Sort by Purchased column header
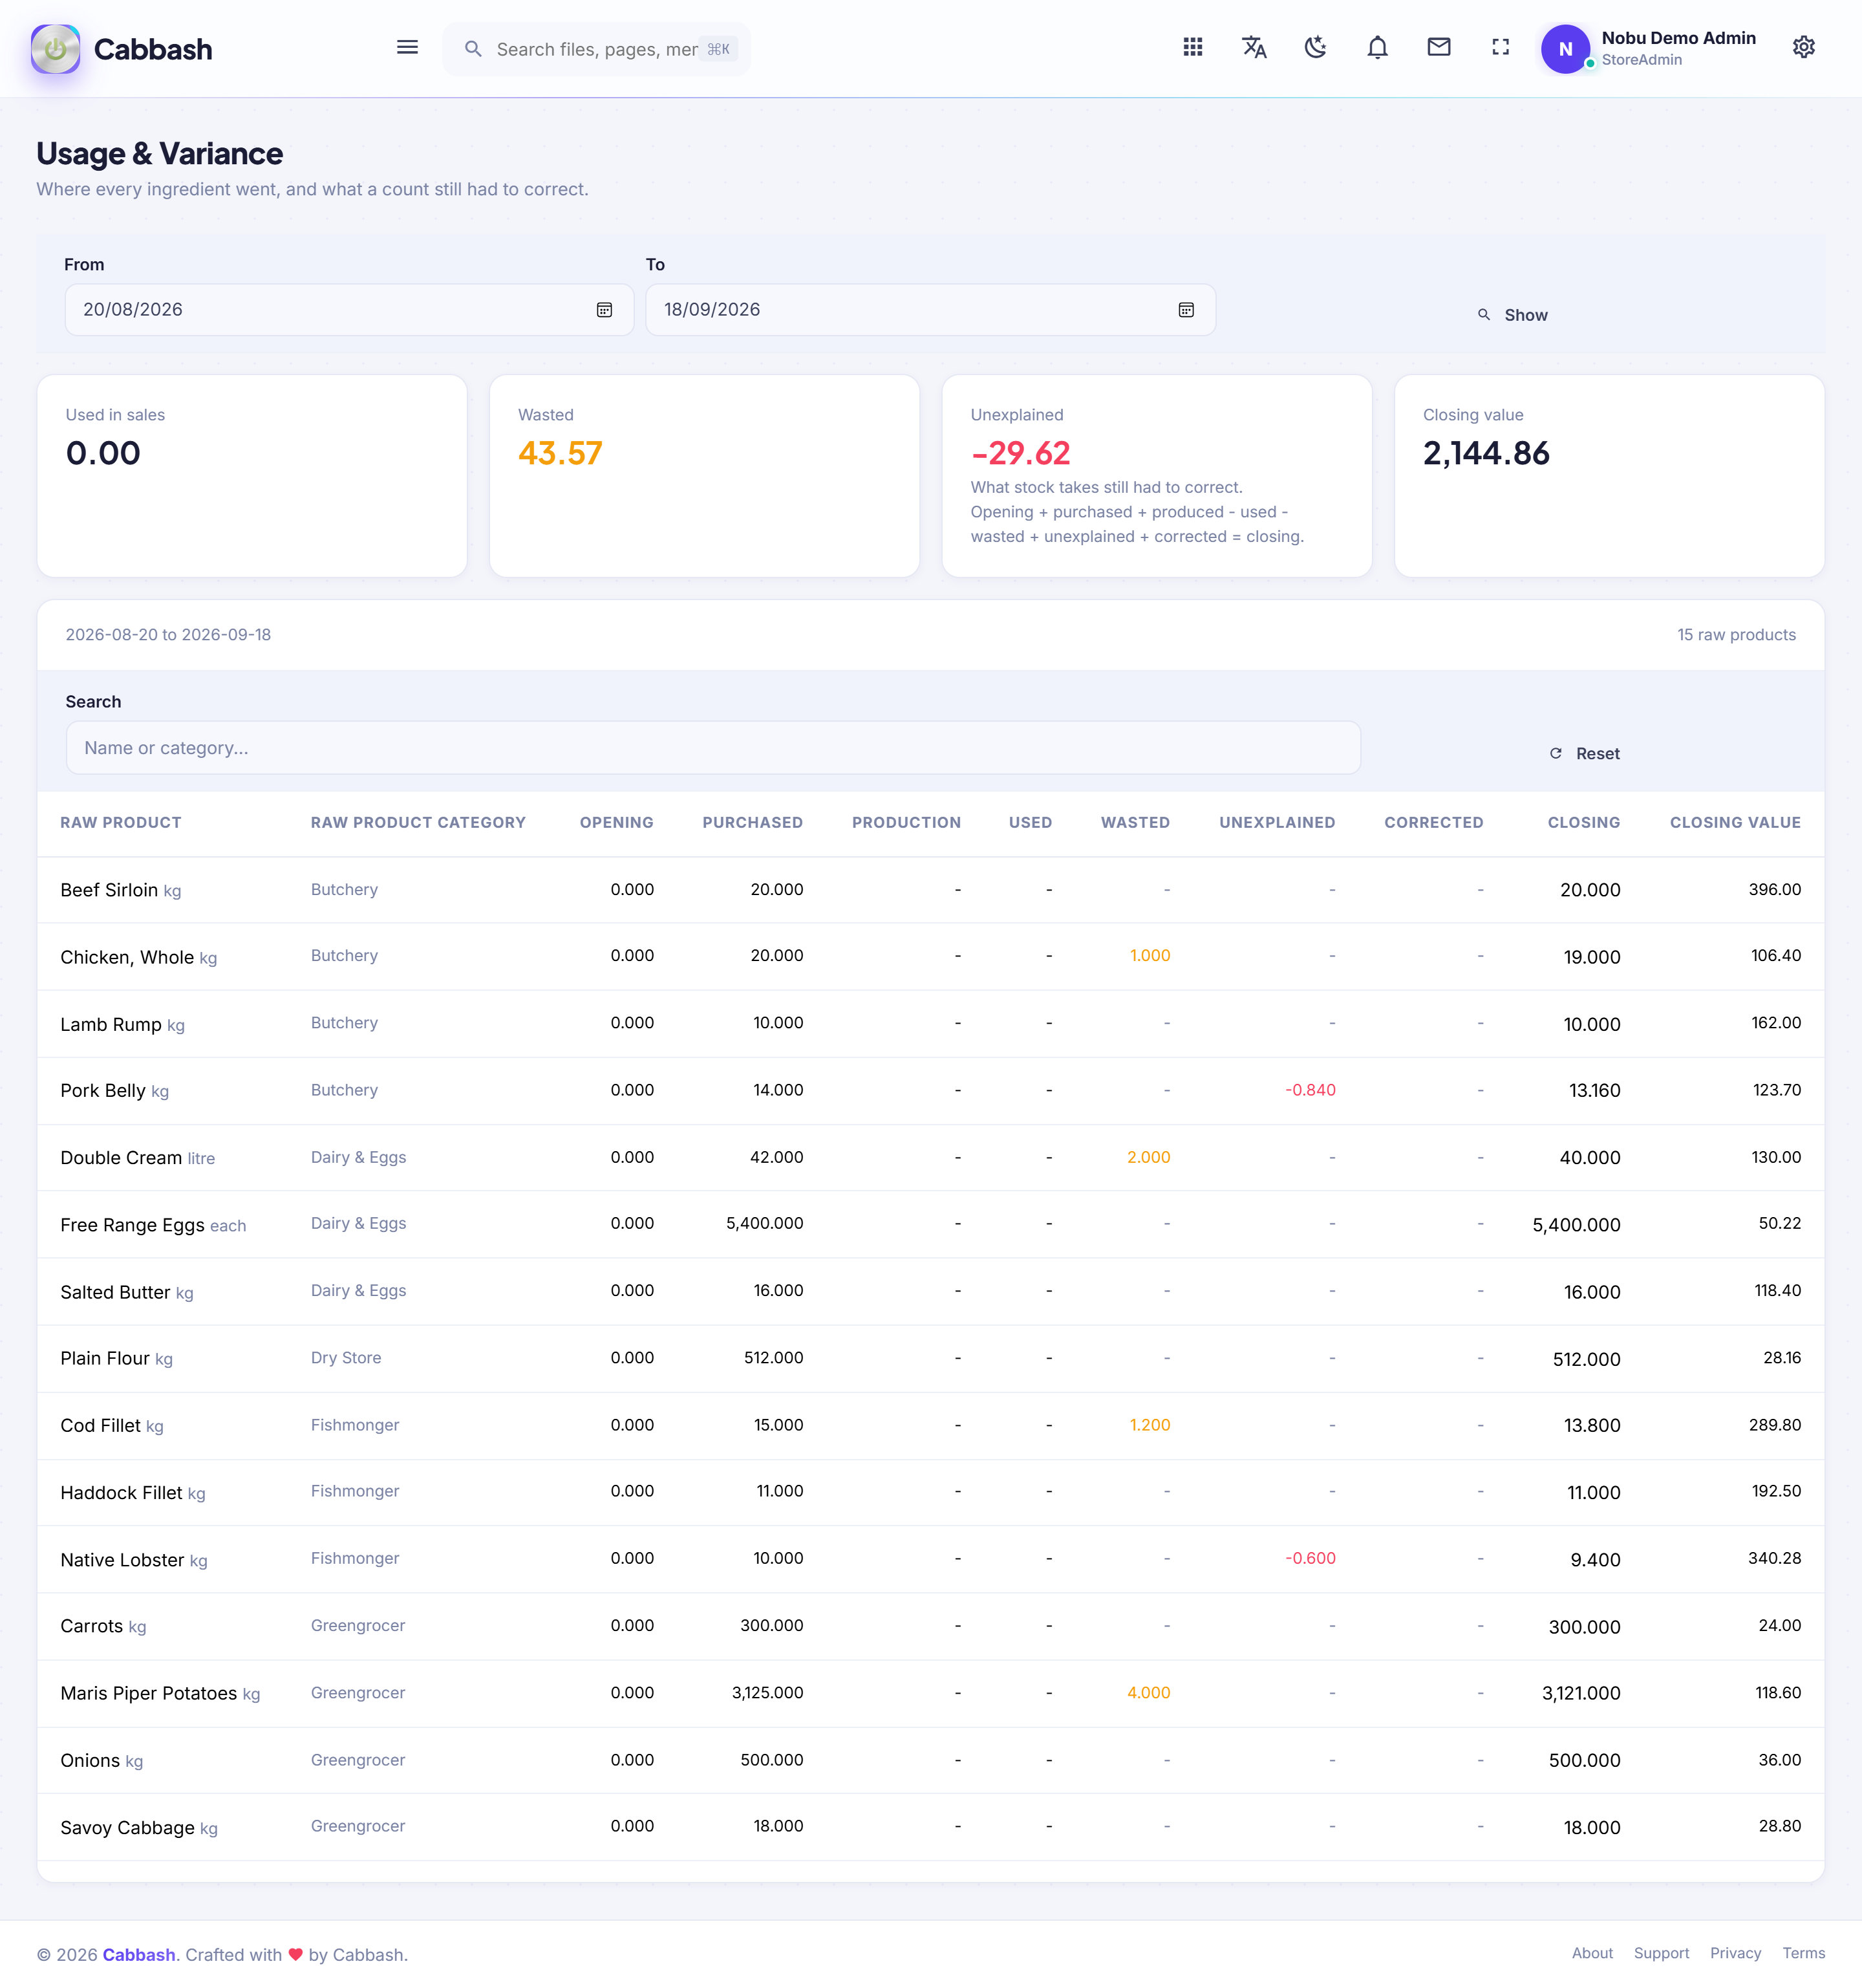The width and height of the screenshot is (1862, 1988). pyautogui.click(x=753, y=822)
